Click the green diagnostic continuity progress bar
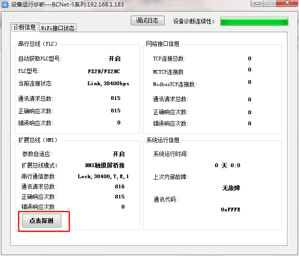 click(x=254, y=21)
